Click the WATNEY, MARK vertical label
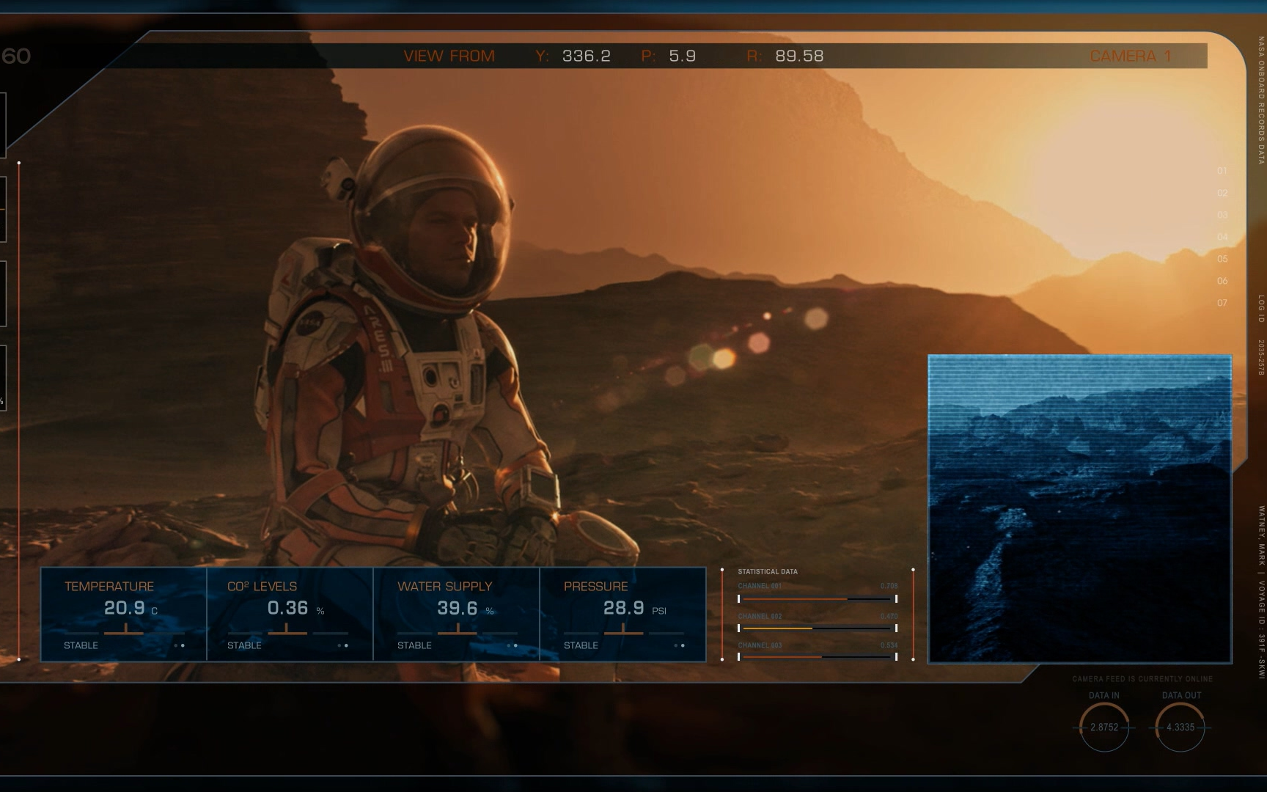The height and width of the screenshot is (792, 1267). (1261, 535)
